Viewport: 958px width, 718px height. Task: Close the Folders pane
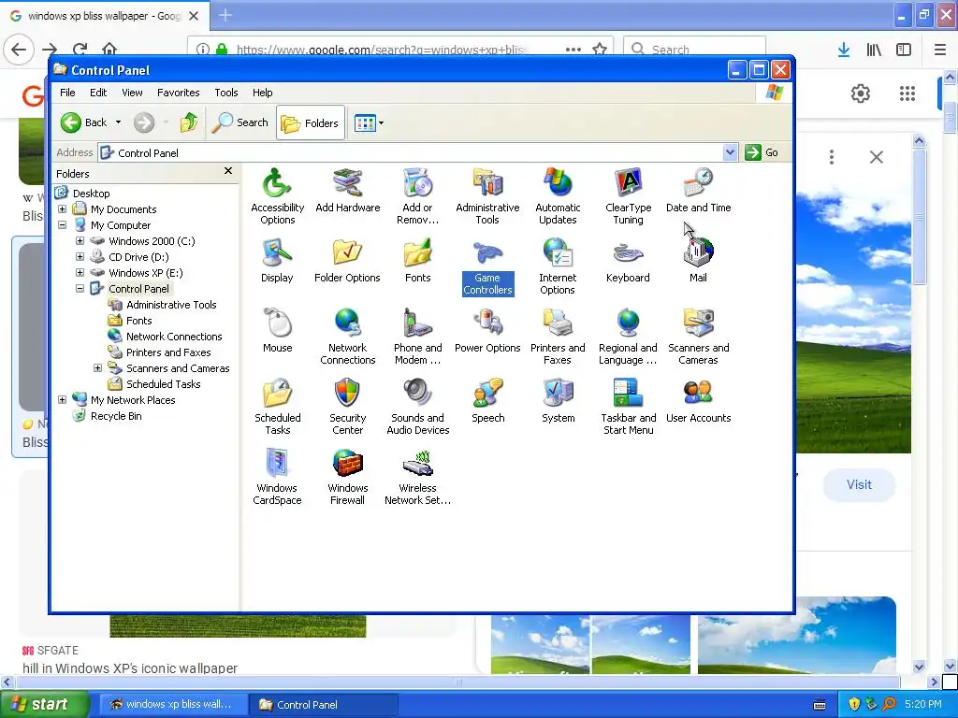click(x=228, y=171)
